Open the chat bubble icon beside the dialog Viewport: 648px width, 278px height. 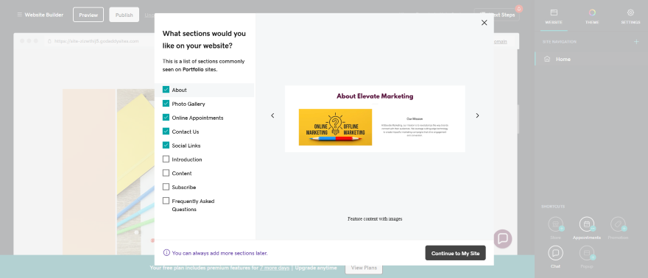tap(503, 238)
